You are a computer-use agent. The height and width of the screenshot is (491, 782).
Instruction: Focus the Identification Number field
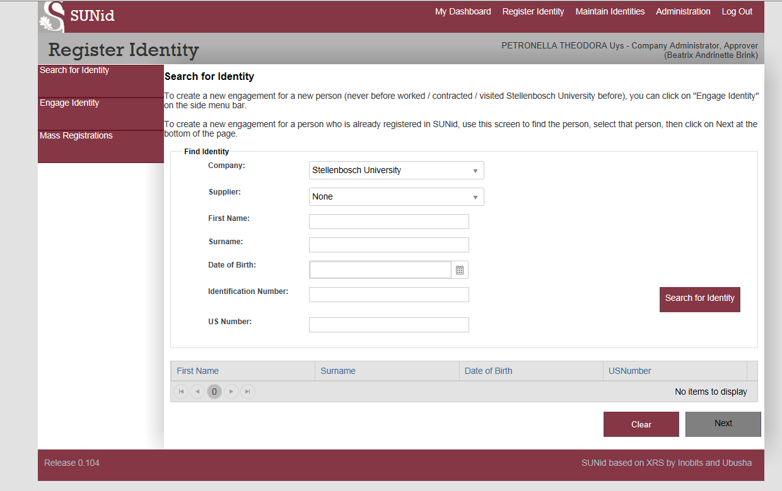(389, 295)
